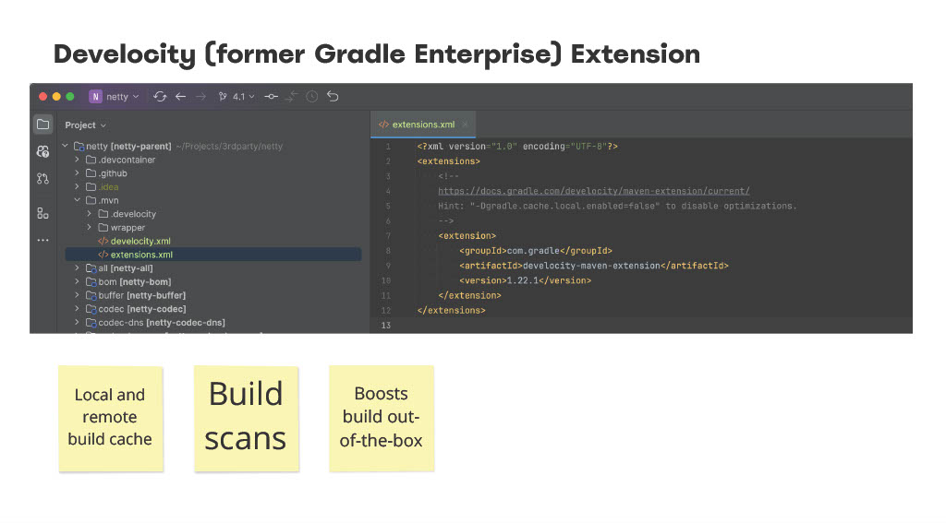Open the netty project dropdown

click(x=123, y=97)
